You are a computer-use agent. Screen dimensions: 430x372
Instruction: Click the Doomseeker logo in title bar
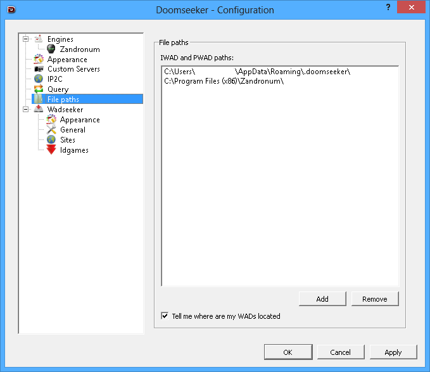(11, 10)
